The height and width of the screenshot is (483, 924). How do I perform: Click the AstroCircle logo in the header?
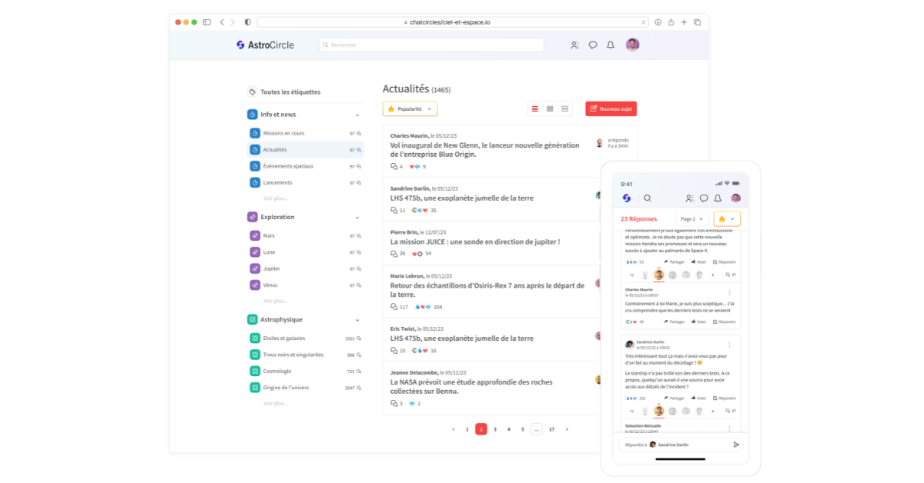[x=265, y=45]
